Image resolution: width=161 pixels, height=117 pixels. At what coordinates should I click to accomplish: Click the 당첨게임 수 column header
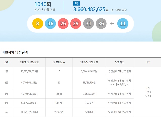pos(59,62)
